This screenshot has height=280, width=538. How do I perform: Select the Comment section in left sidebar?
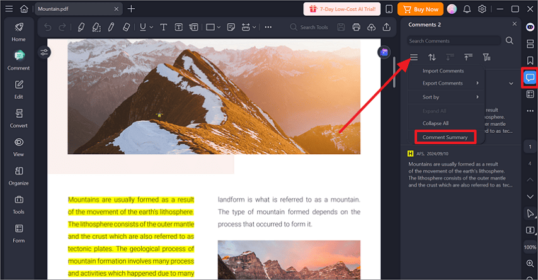[x=18, y=60]
